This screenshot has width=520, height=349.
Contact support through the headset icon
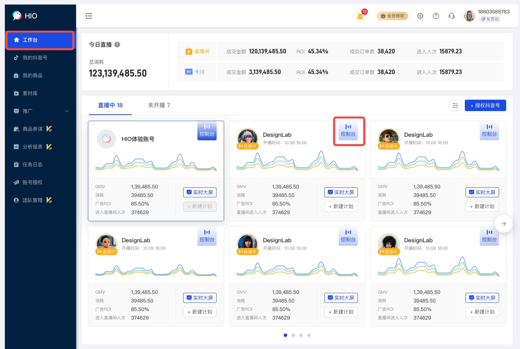(x=451, y=16)
